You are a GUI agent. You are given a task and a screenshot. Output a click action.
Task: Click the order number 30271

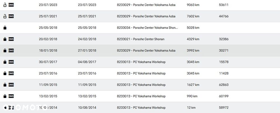coord(224,51)
